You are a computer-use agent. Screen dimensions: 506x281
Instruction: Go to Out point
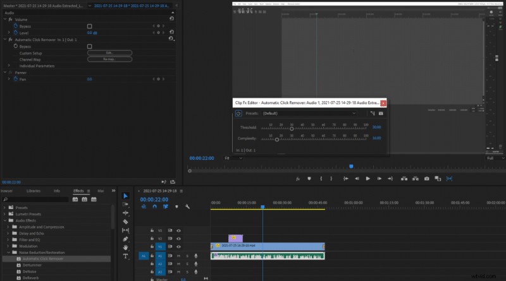pos(390,179)
